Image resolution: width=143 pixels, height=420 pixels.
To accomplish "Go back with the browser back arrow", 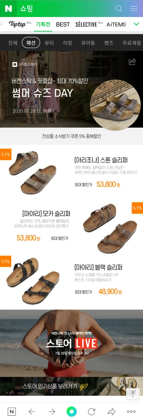I will 32,411.
